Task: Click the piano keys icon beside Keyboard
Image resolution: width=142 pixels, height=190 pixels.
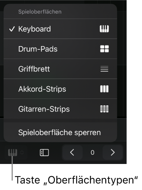Action: 104,29
